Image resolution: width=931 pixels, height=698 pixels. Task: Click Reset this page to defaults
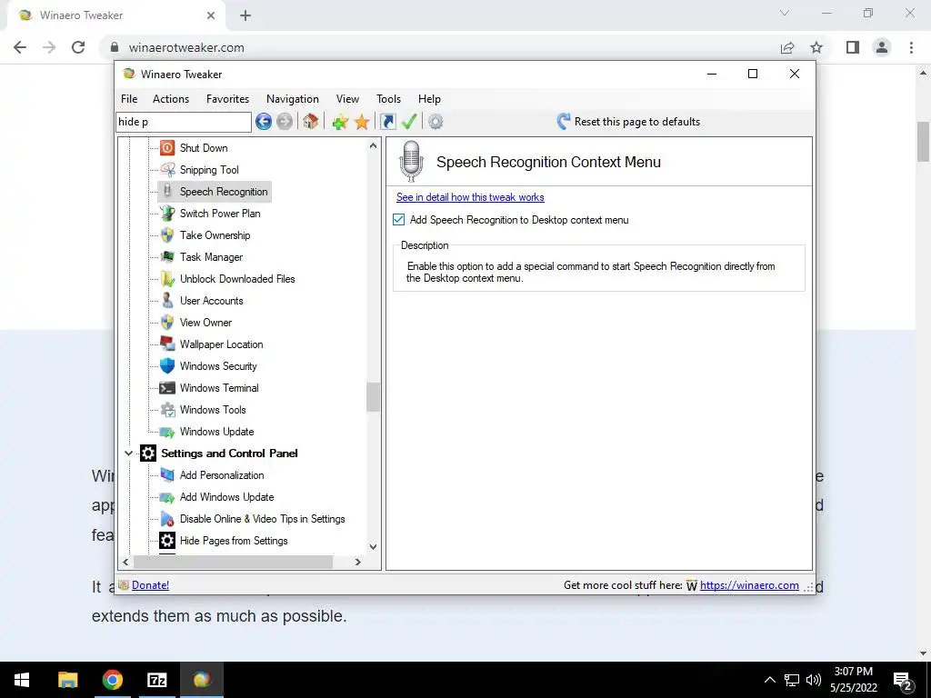[628, 122]
